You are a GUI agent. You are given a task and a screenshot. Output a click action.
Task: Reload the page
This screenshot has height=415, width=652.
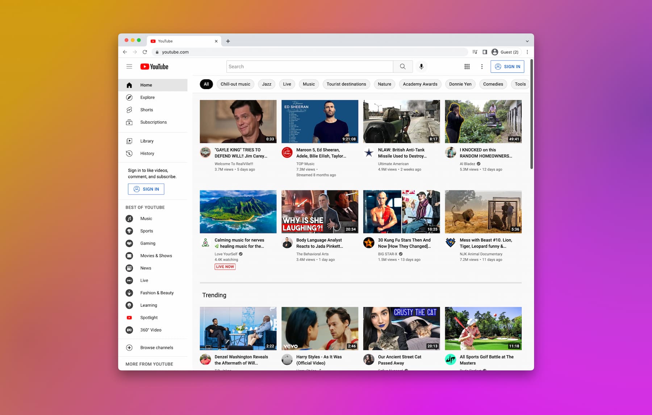click(145, 52)
